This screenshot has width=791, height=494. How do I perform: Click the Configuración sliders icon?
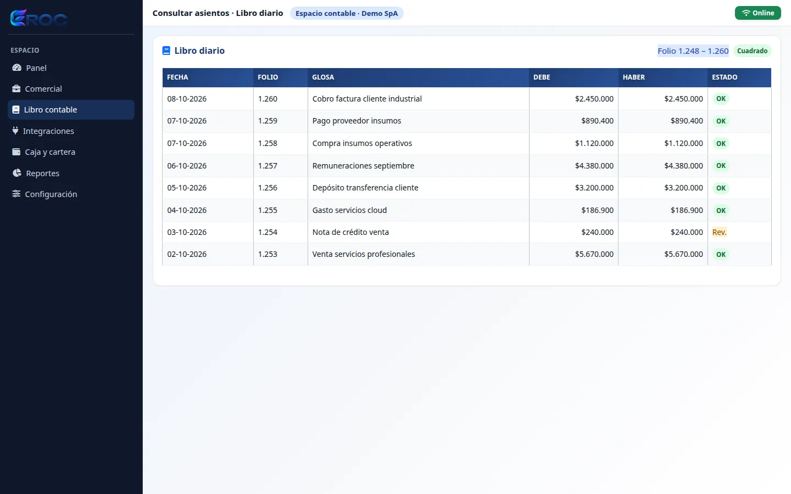pyautogui.click(x=16, y=194)
